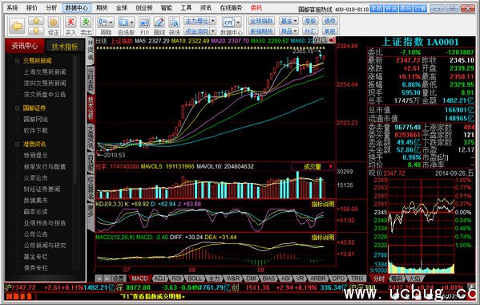
Task: Collapse the 港澳资讯 tree group
Action: [17, 144]
